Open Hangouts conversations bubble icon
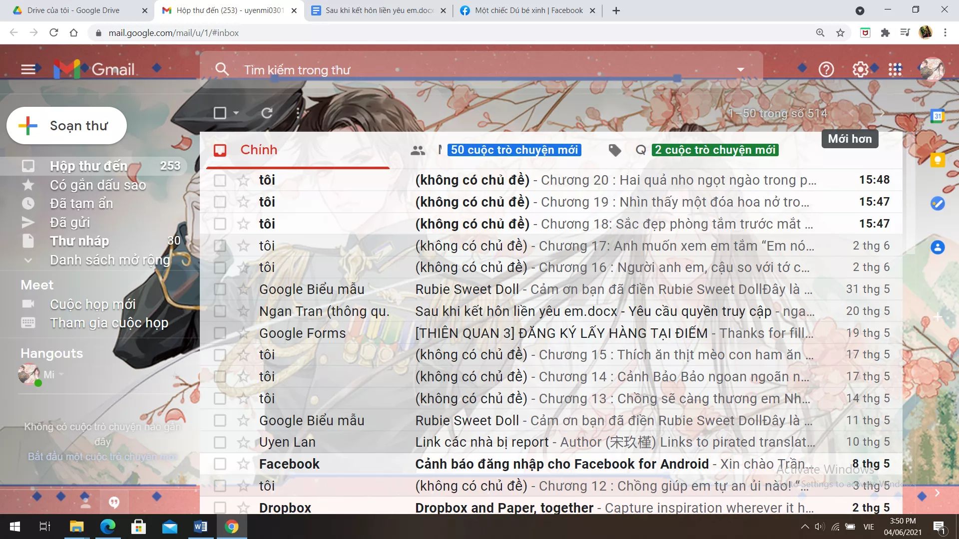Image resolution: width=959 pixels, height=539 pixels. click(x=114, y=502)
